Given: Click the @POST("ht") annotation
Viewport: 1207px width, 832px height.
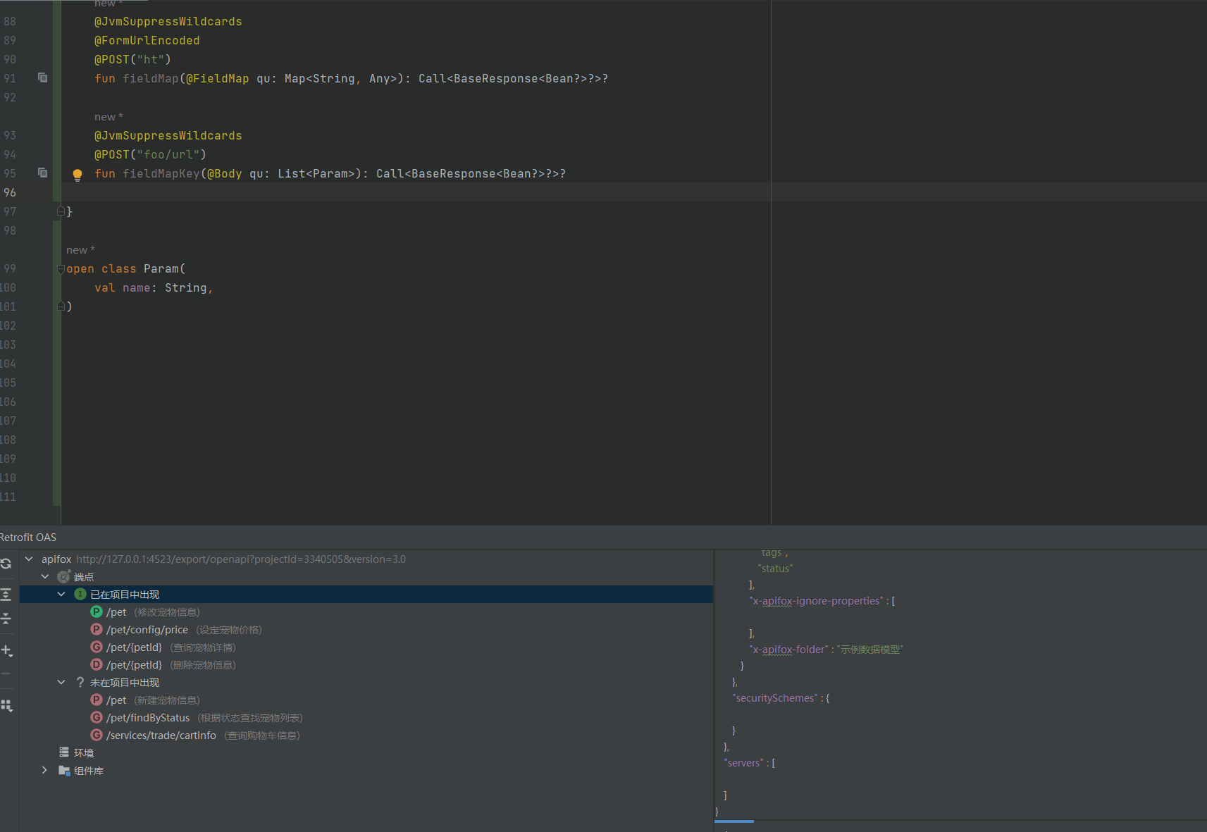Looking at the screenshot, I should pos(133,59).
